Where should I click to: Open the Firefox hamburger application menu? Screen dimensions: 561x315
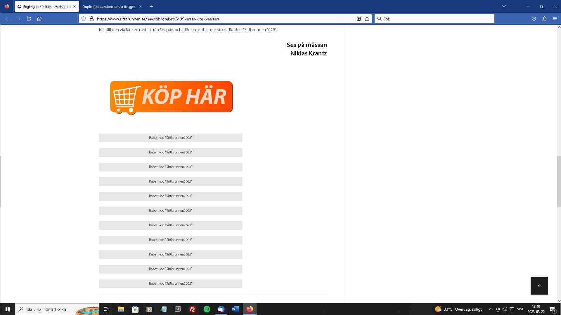(x=555, y=19)
